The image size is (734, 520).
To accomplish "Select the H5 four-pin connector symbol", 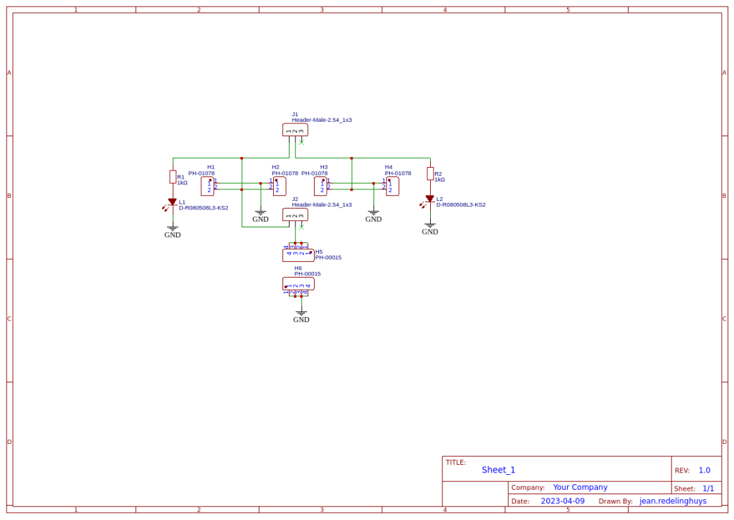I will [298, 255].
